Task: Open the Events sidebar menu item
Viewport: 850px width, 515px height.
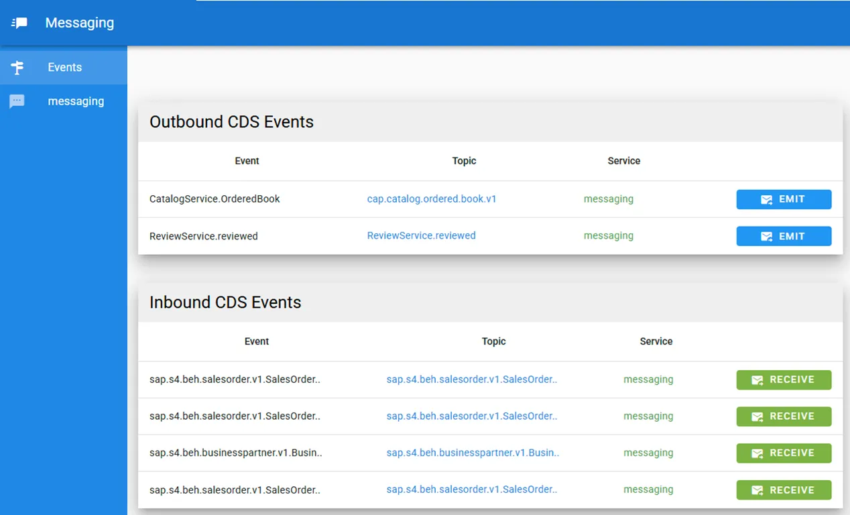Action: click(64, 68)
